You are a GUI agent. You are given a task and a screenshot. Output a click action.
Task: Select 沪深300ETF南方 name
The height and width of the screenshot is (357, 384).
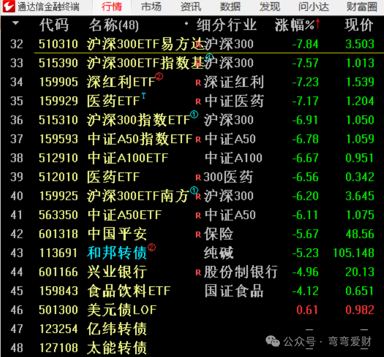(x=138, y=196)
